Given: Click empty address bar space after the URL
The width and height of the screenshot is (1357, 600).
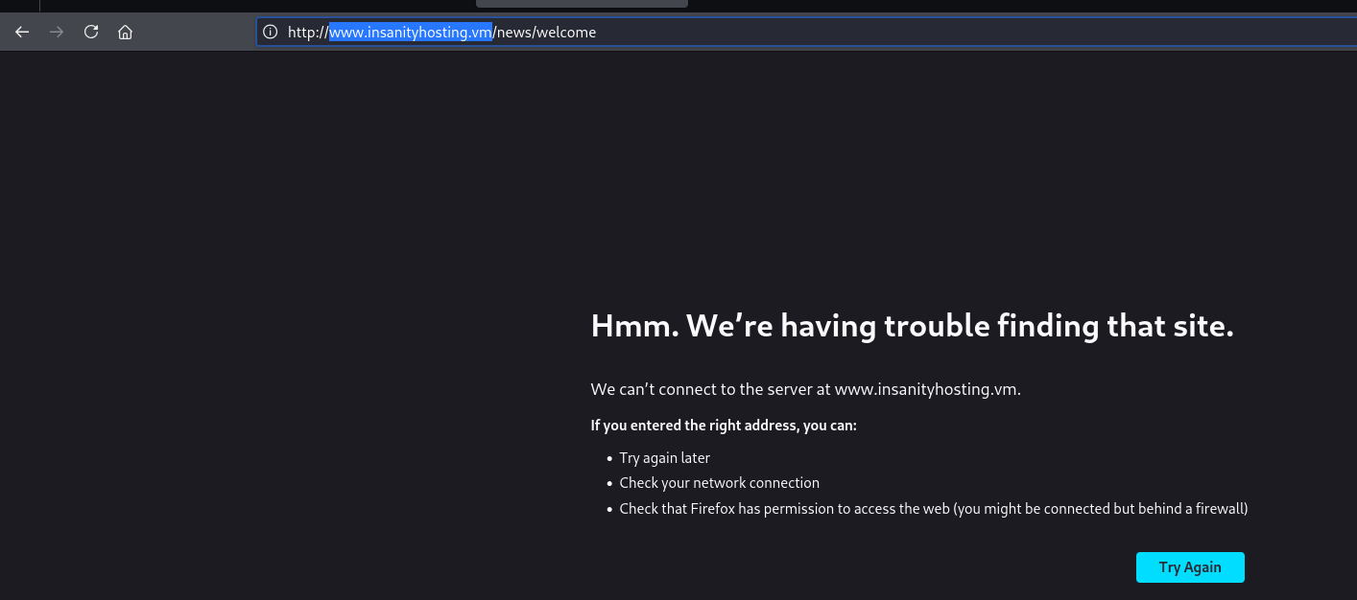Looking at the screenshot, I should pos(960,32).
